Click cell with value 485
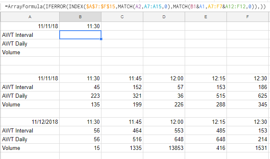 tap(206, 130)
